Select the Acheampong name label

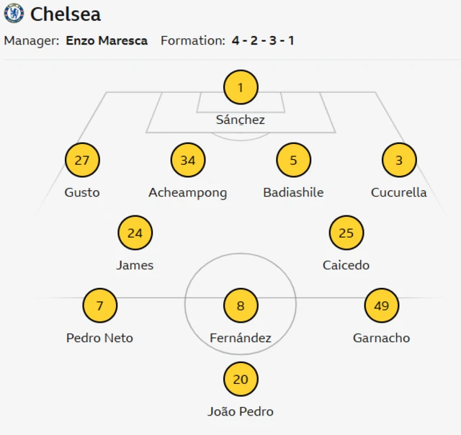(188, 192)
